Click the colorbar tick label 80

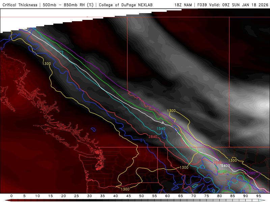click(x=219, y=196)
